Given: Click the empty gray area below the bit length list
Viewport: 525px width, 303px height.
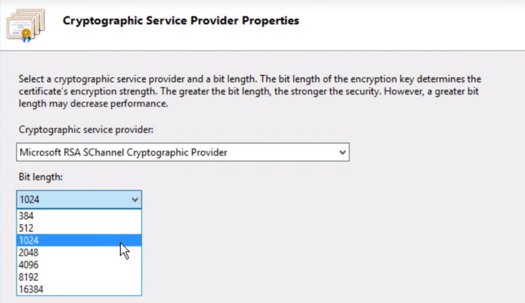Looking at the screenshot, I should coord(77,299).
